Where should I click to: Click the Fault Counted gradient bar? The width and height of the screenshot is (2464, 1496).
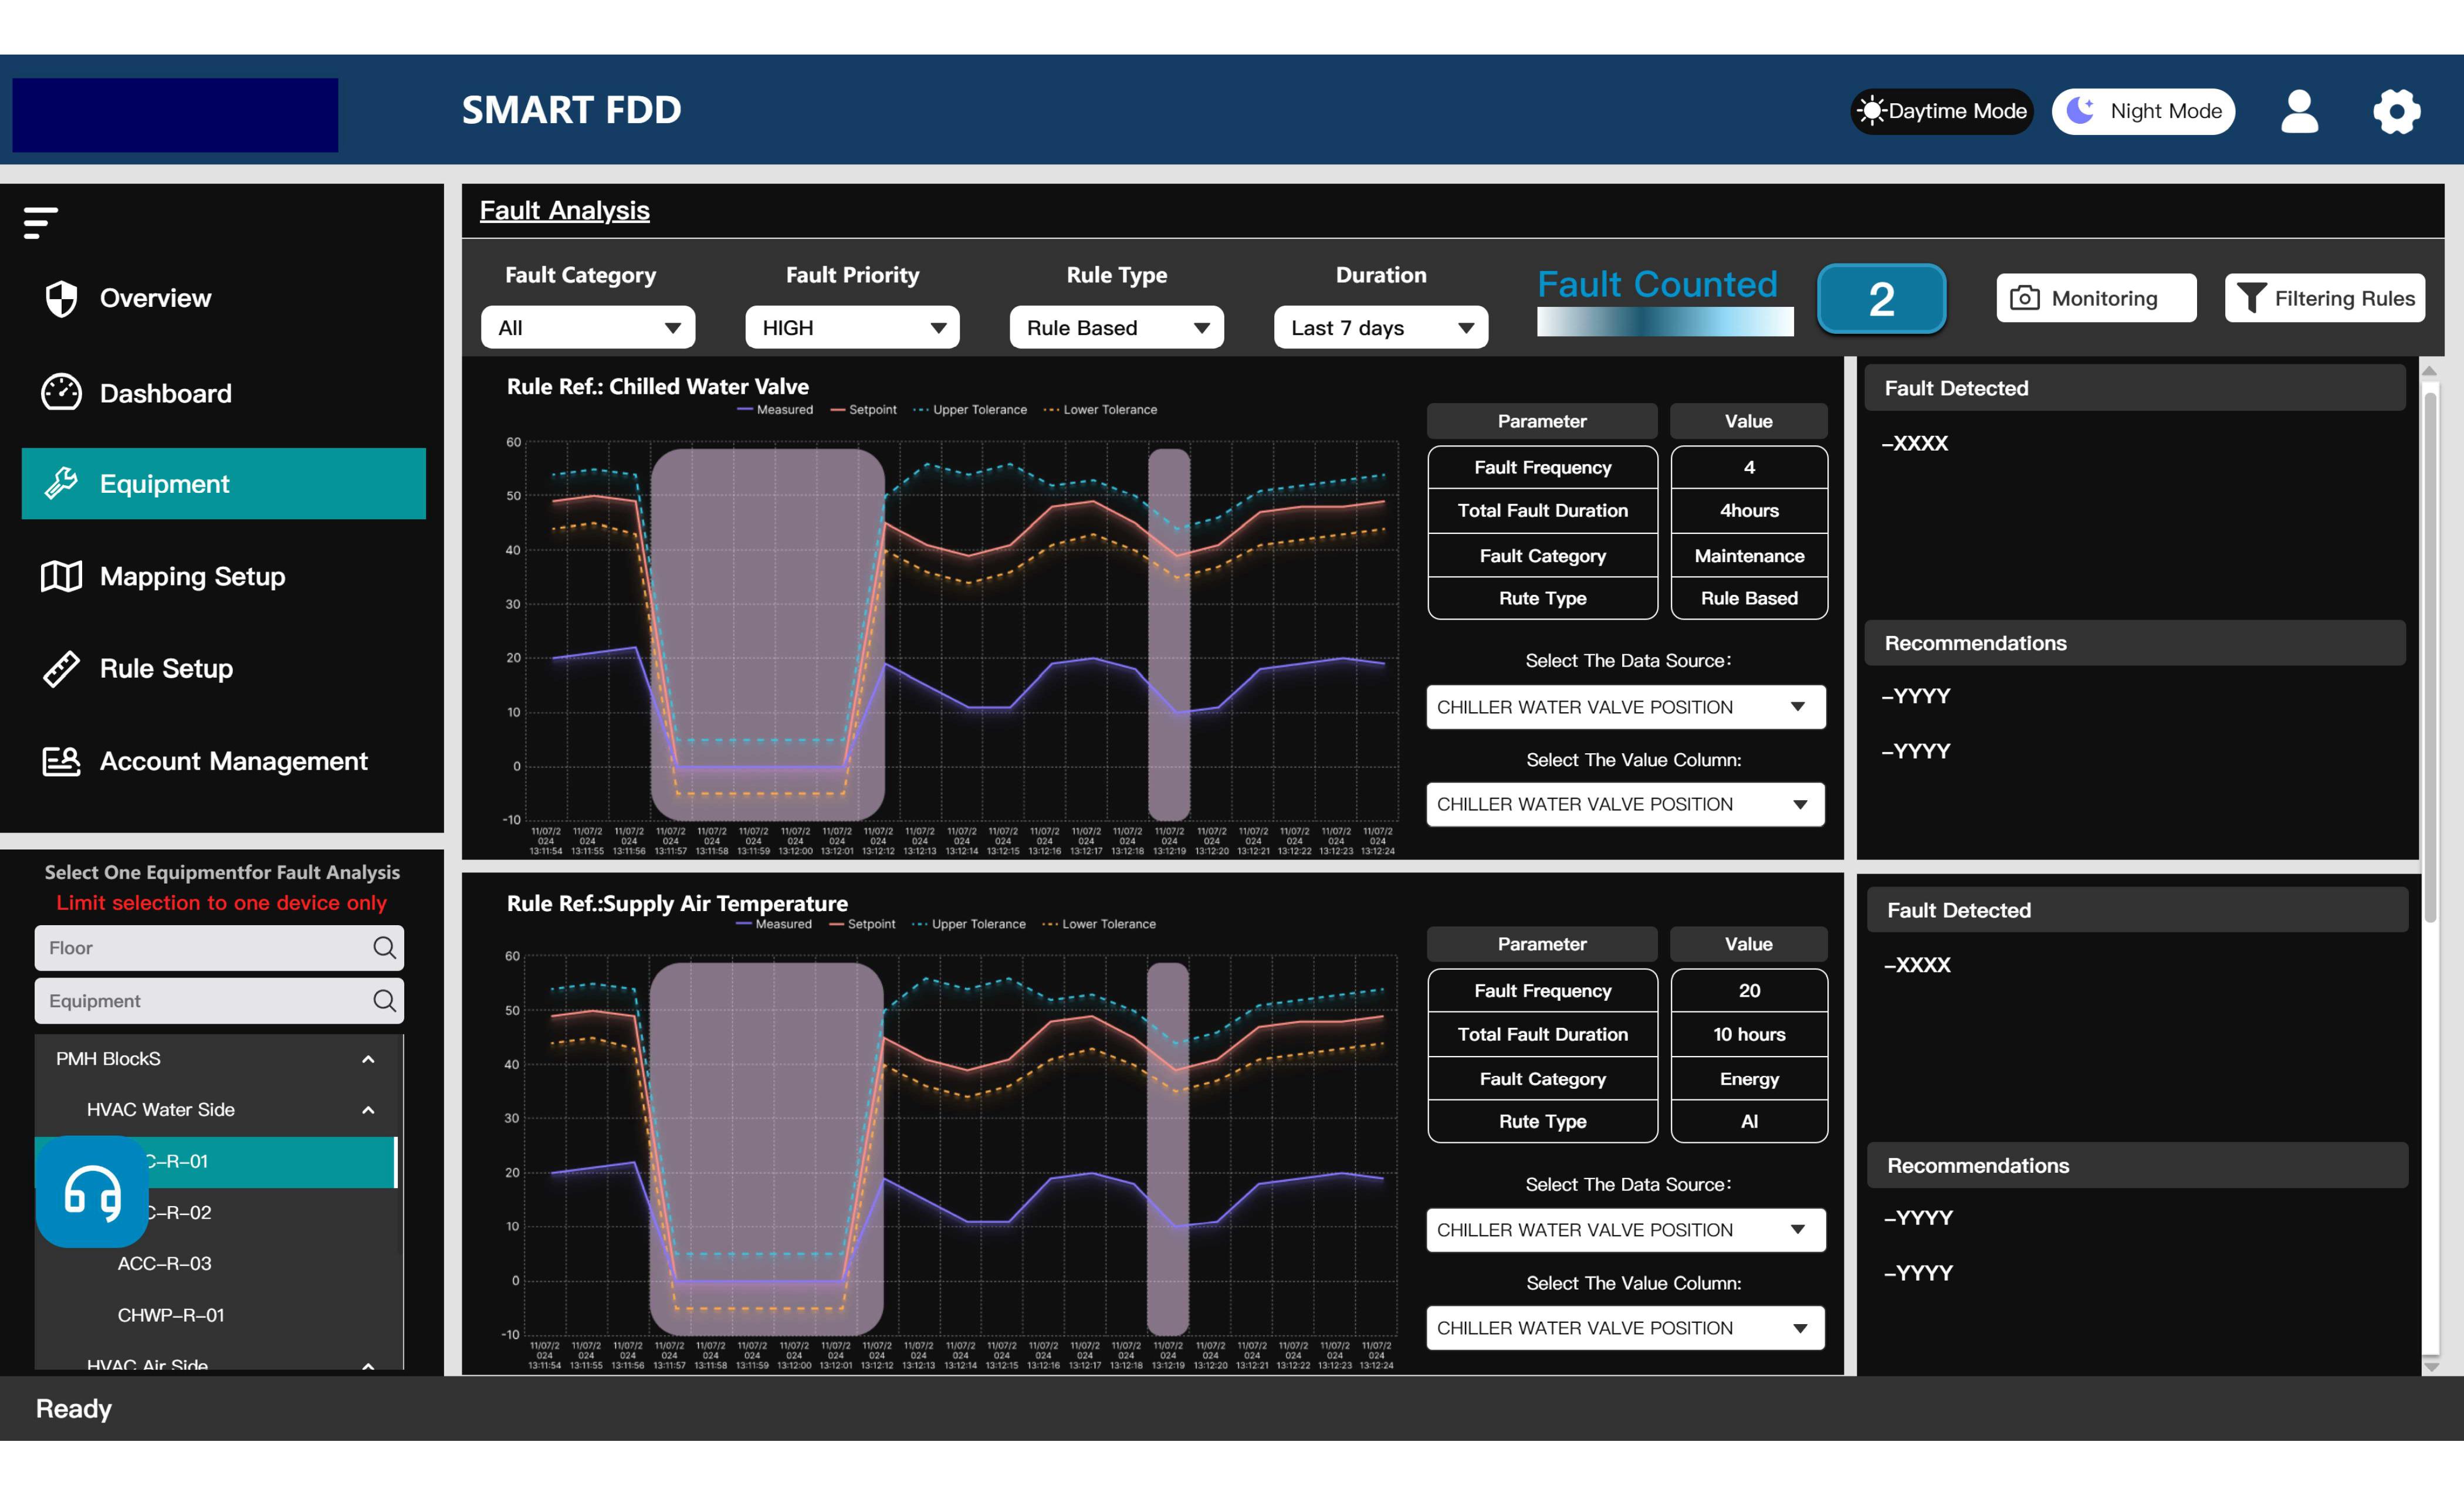[1665, 321]
